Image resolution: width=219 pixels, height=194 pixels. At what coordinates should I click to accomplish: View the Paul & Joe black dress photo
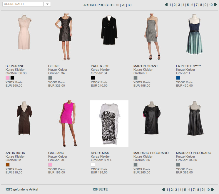[109, 37]
